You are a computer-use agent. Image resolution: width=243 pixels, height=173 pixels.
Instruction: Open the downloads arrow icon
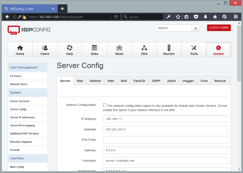[205, 17]
